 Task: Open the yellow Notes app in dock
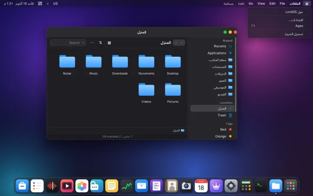point(112,186)
